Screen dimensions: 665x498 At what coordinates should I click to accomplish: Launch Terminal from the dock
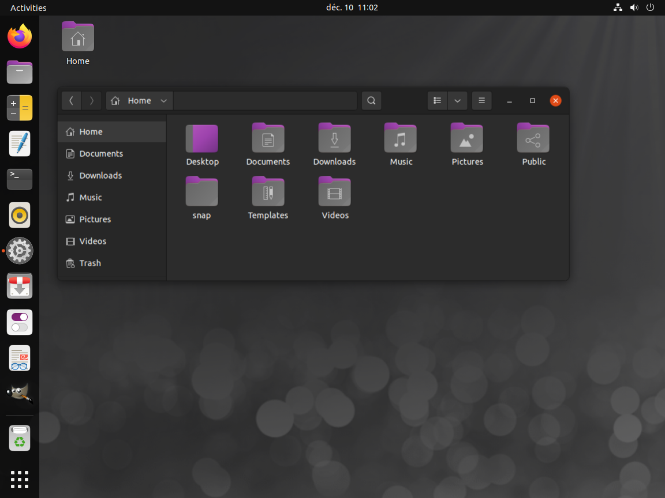click(20, 179)
